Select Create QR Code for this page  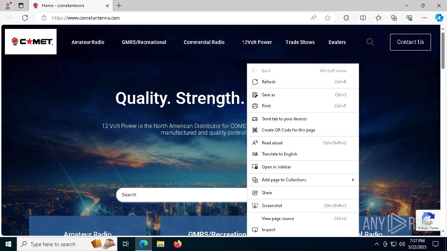click(x=303, y=130)
